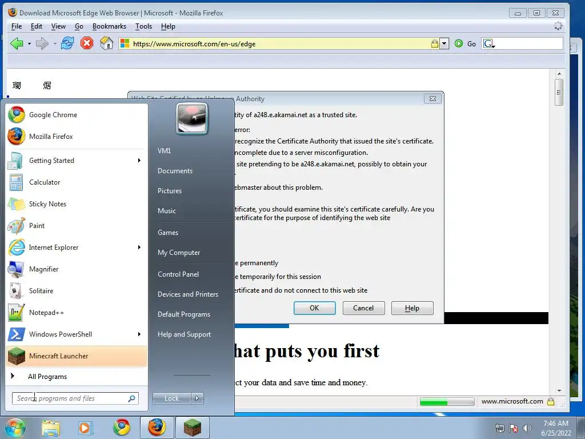Click Firefox Forward arrow button
Image resolution: width=585 pixels, height=439 pixels.
(x=42, y=43)
